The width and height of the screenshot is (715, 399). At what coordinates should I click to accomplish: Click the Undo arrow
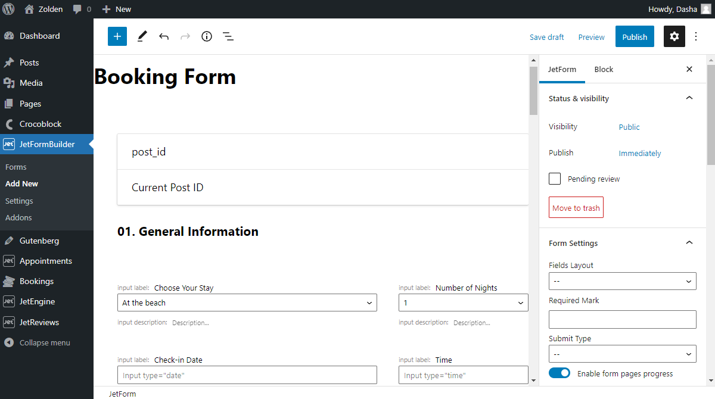coord(163,36)
